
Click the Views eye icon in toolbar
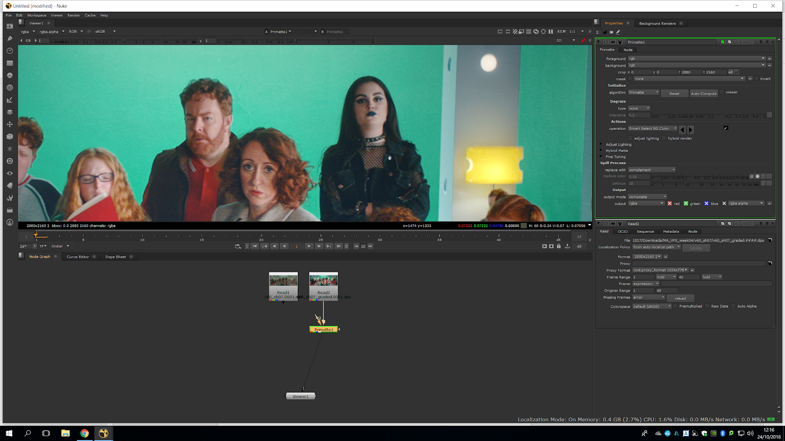point(9,173)
